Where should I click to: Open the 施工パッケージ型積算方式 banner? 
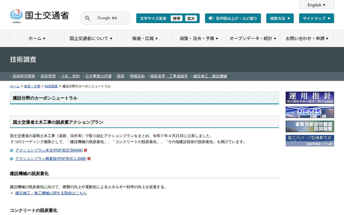coord(310,141)
